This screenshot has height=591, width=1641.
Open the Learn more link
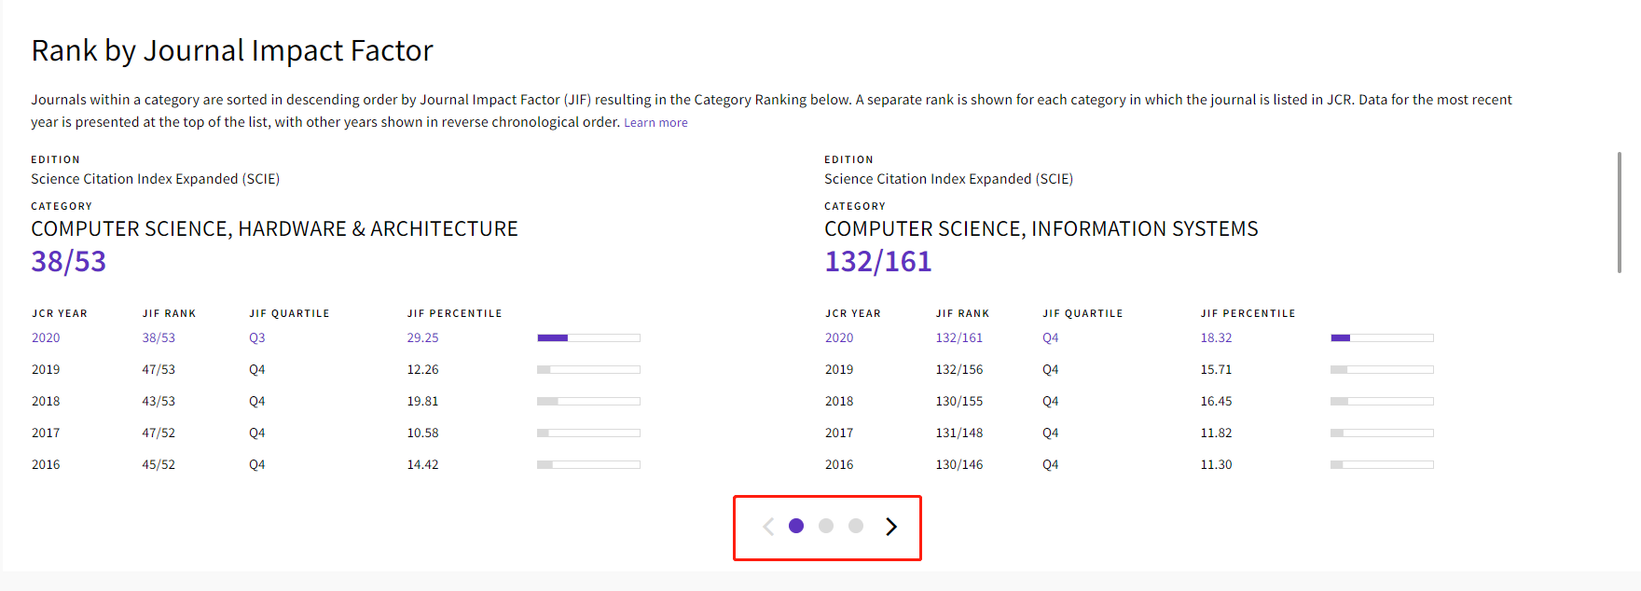tap(655, 123)
